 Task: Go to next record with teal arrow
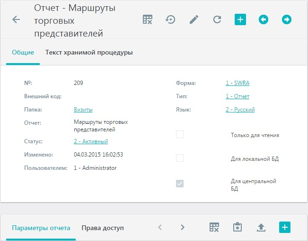pos(287,19)
